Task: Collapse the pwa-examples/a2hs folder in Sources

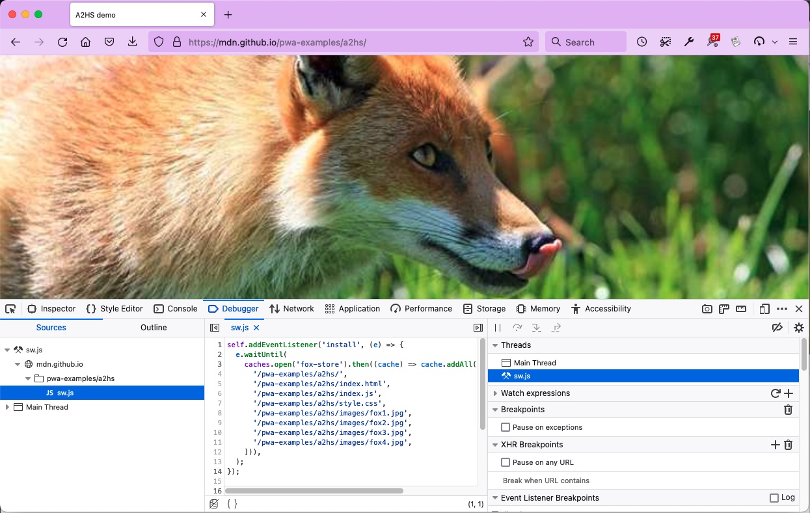Action: point(27,378)
